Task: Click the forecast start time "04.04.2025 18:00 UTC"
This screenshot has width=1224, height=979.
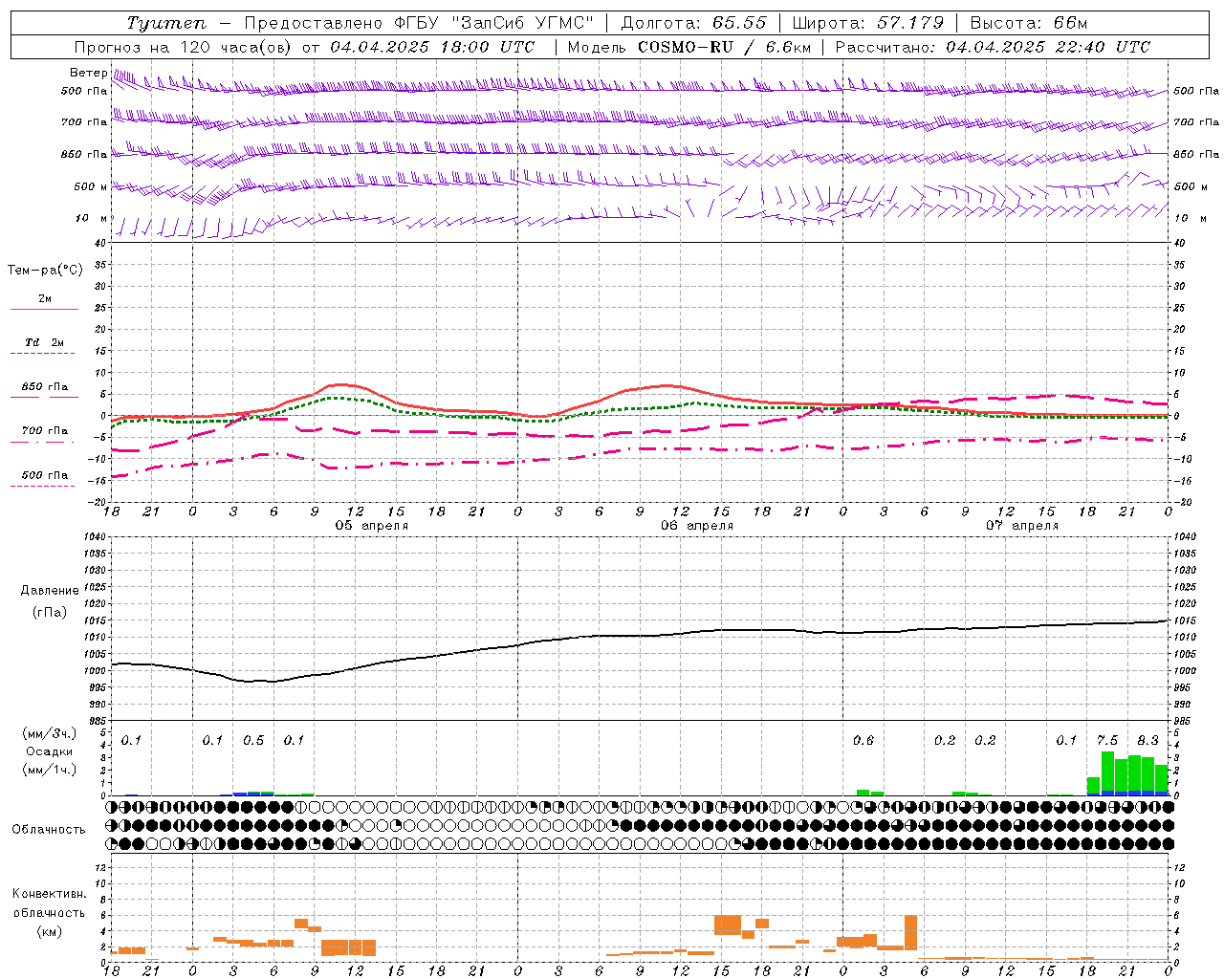Action: [432, 47]
